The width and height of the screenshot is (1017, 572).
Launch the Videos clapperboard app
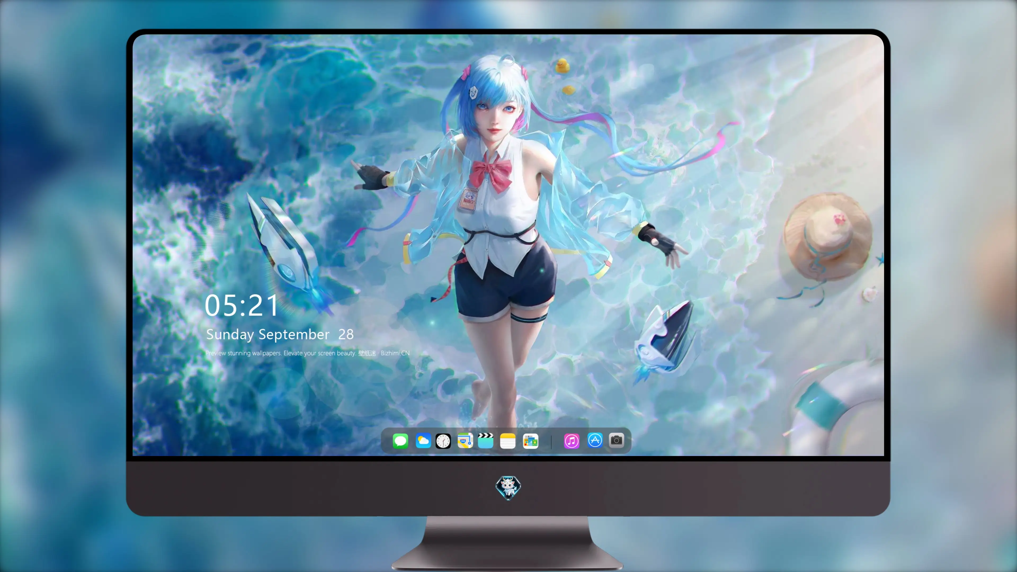tap(486, 441)
